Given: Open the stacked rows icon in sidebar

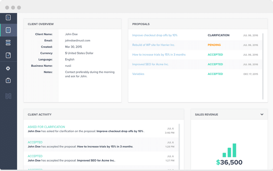Looking at the screenshot, I should point(8,43).
